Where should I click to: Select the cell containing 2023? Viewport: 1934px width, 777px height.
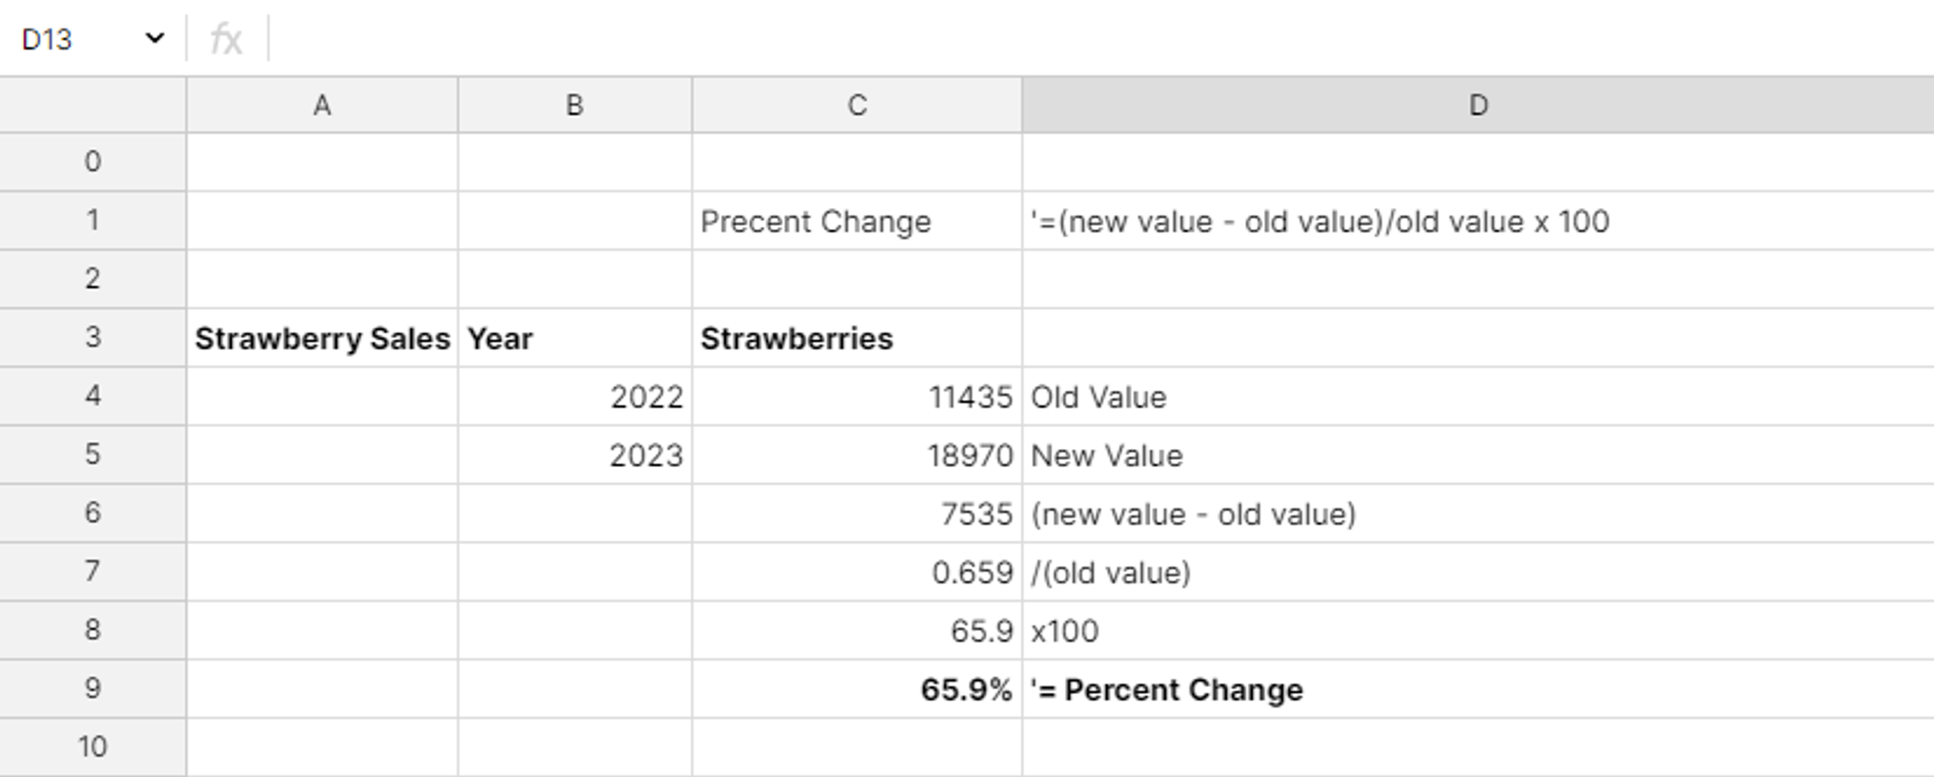[575, 454]
